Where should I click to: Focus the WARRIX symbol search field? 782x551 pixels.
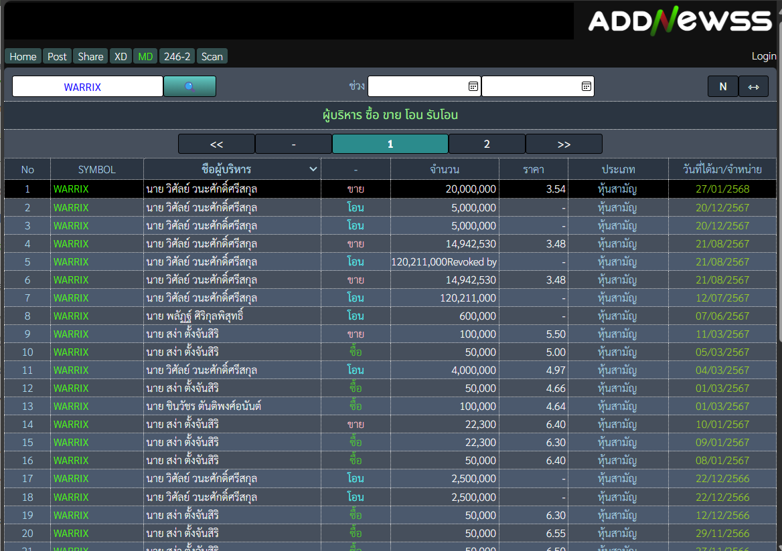[x=88, y=87]
